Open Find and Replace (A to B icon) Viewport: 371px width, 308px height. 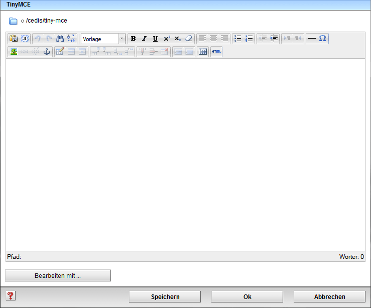71,39
